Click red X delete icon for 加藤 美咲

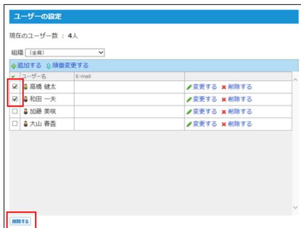click(x=224, y=112)
